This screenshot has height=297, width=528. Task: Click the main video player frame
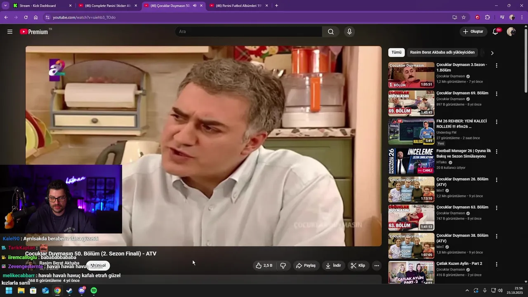point(203,146)
